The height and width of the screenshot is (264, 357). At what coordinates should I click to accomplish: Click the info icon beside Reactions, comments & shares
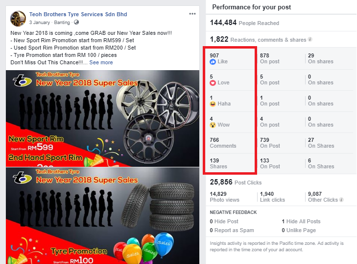click(310, 40)
